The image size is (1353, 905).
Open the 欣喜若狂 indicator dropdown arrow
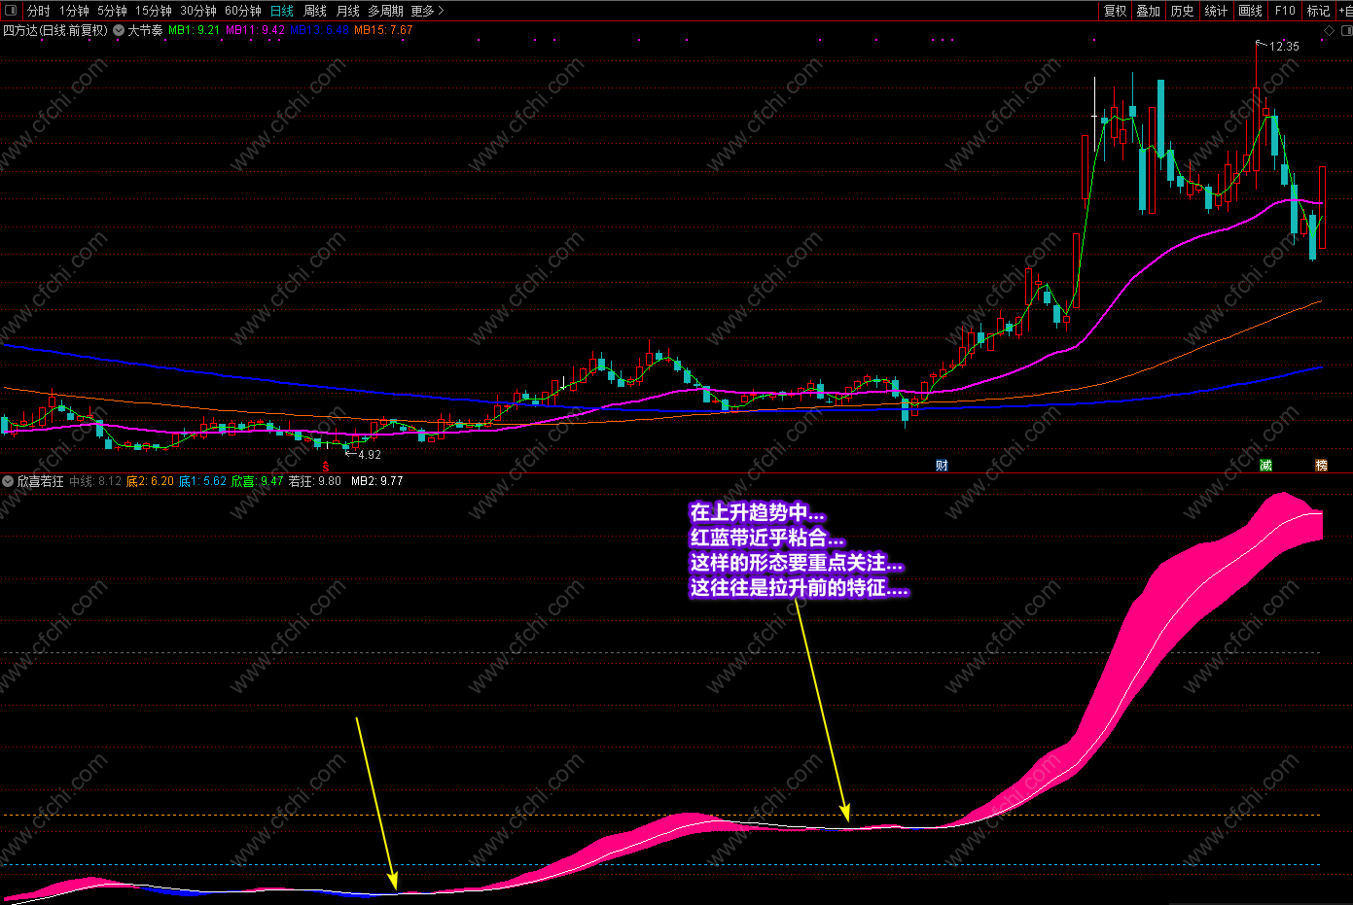coord(8,481)
